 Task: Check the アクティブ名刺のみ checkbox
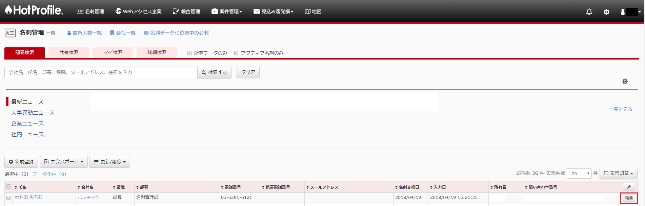point(236,53)
